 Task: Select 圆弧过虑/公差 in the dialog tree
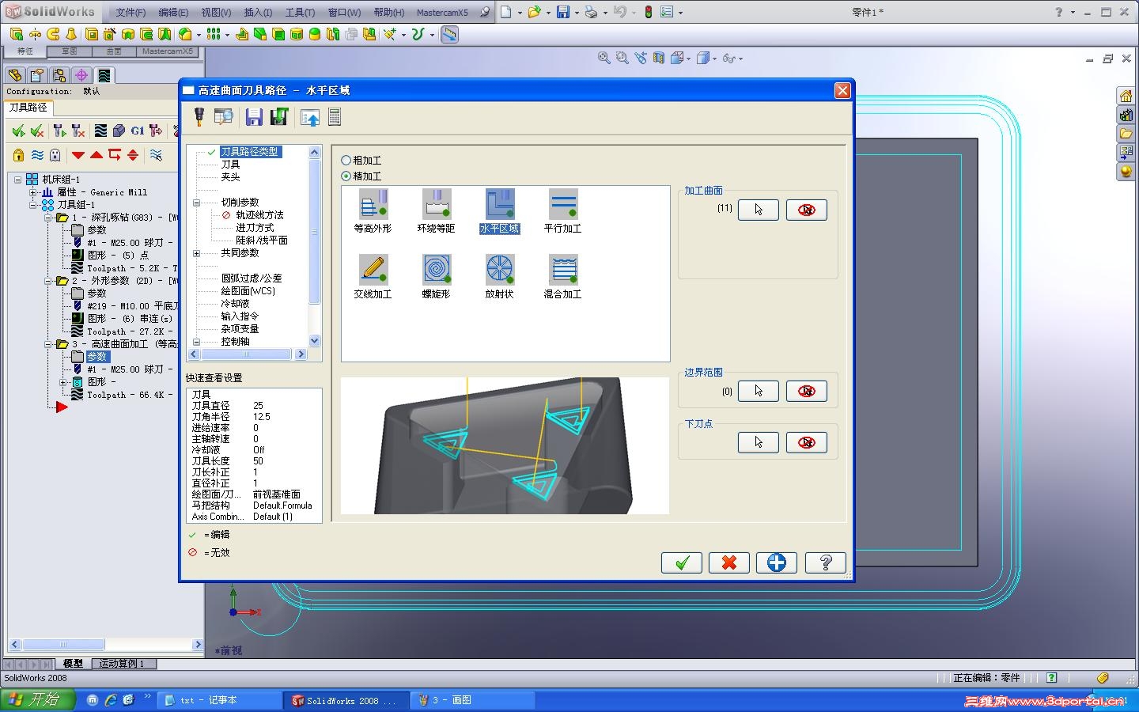click(x=252, y=278)
